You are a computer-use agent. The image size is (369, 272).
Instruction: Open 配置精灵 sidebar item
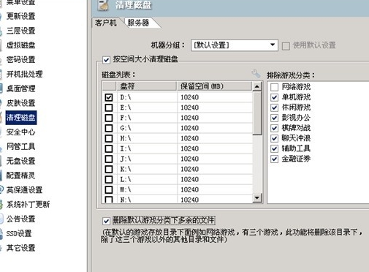pyautogui.click(x=20, y=175)
